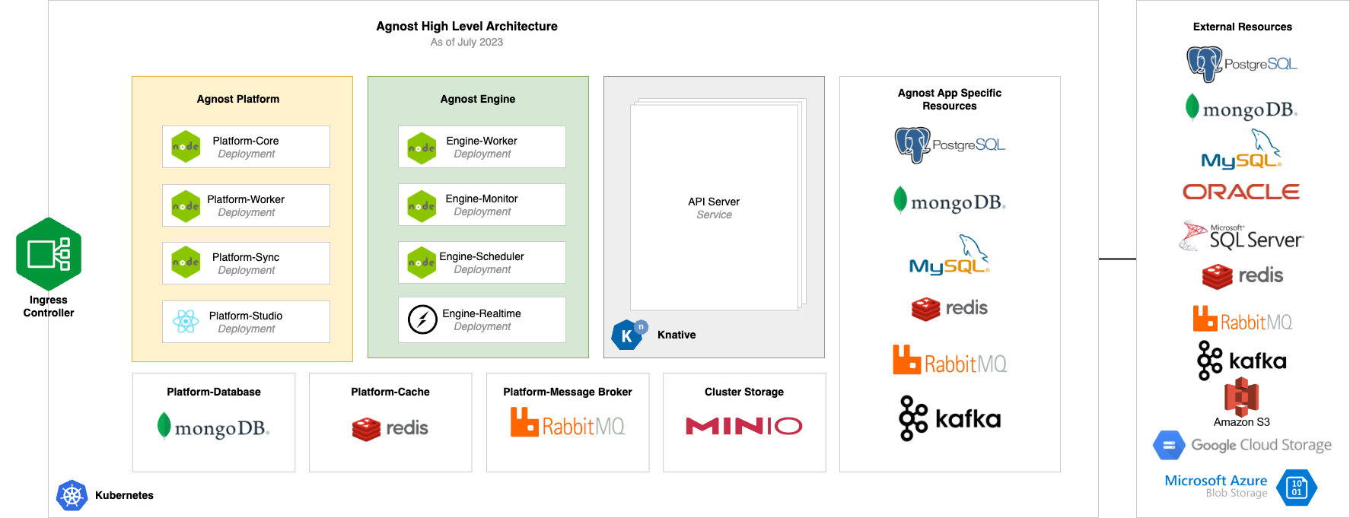Click the Ingress Controller green hexagon icon
Viewport: 1350px width, 518px height.
(x=49, y=254)
